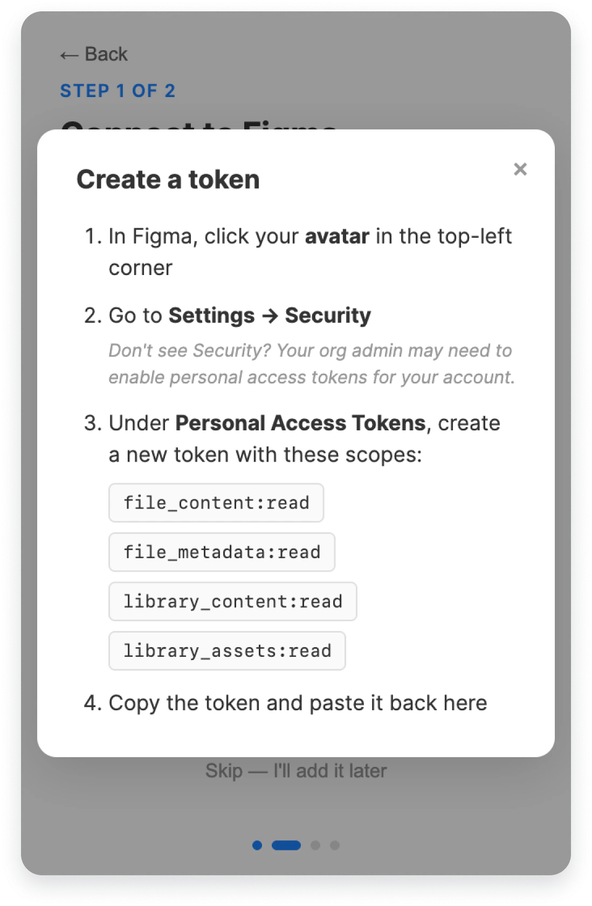Select the file_content:read scope chip

(x=216, y=502)
